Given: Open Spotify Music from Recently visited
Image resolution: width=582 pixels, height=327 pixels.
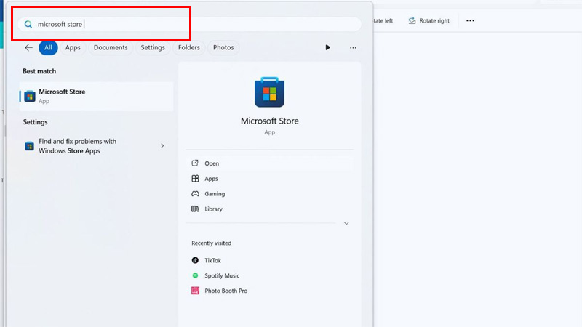Looking at the screenshot, I should [x=221, y=275].
